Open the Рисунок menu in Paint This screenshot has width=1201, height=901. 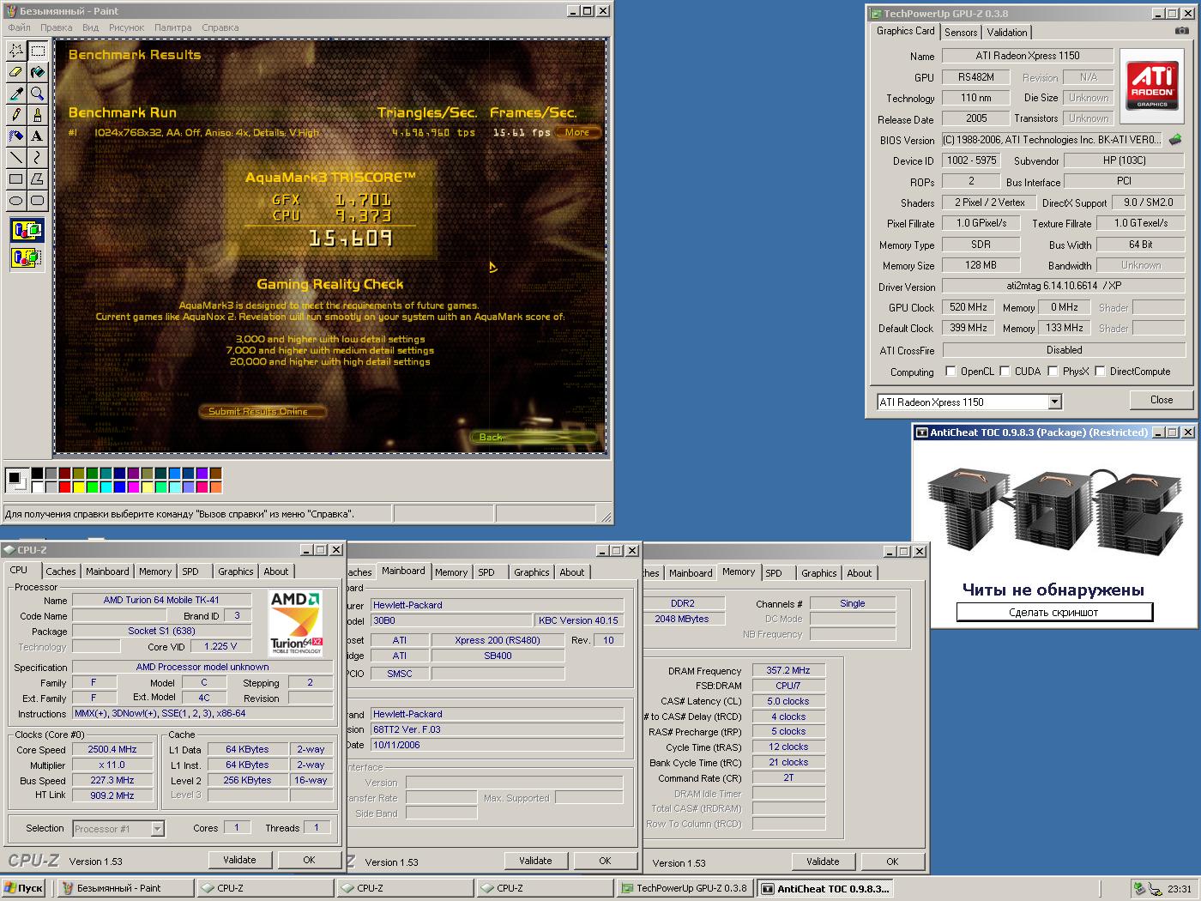coord(127,27)
